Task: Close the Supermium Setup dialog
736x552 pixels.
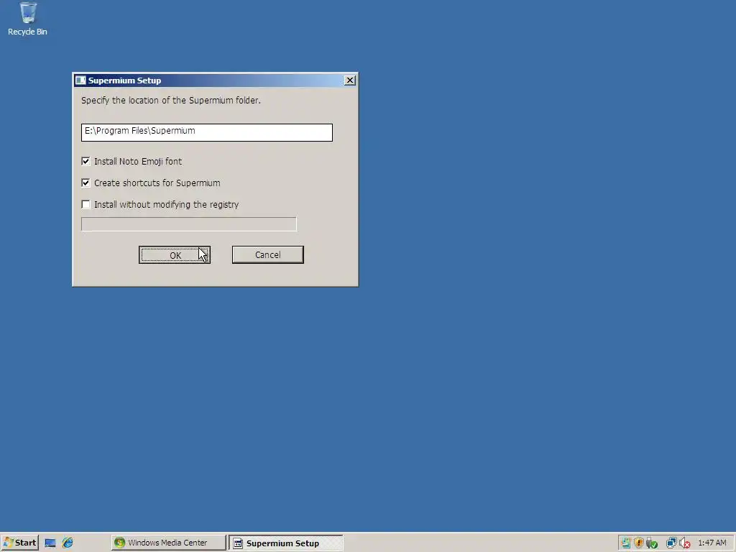Action: pyautogui.click(x=350, y=80)
